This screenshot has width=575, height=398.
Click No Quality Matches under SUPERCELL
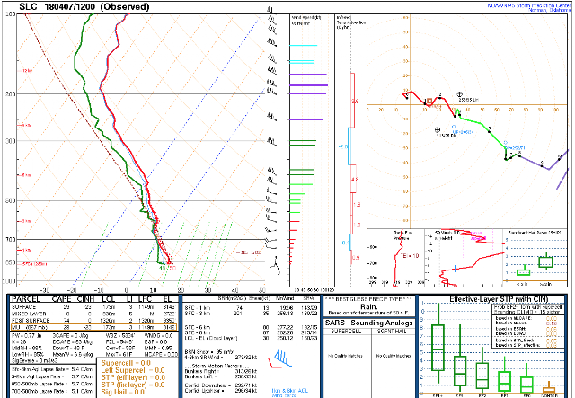pyautogui.click(x=345, y=356)
